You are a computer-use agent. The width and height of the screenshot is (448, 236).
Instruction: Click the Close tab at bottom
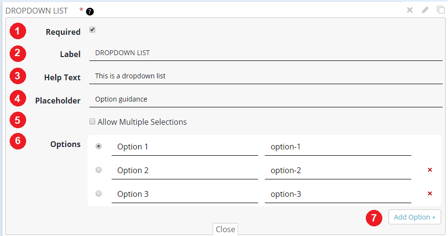click(x=225, y=229)
